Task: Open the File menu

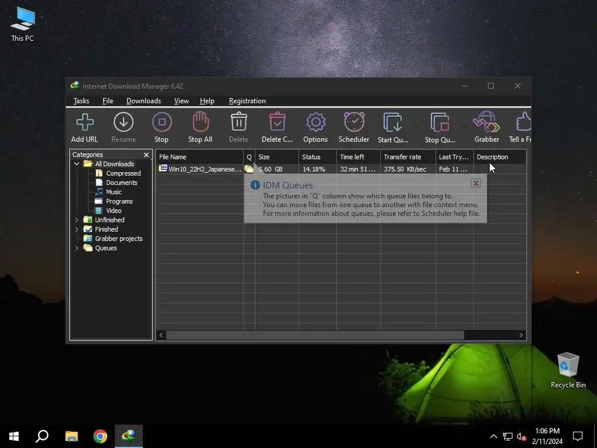Action: coord(108,101)
